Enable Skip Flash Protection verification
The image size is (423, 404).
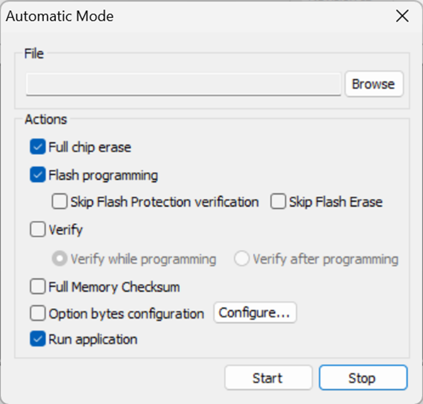pos(60,201)
